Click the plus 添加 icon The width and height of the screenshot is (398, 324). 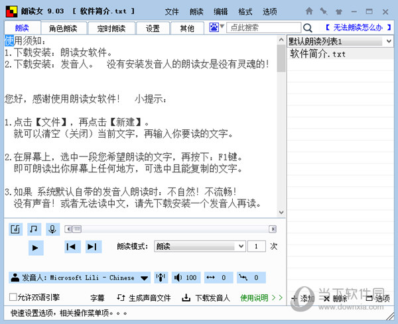click(x=295, y=298)
